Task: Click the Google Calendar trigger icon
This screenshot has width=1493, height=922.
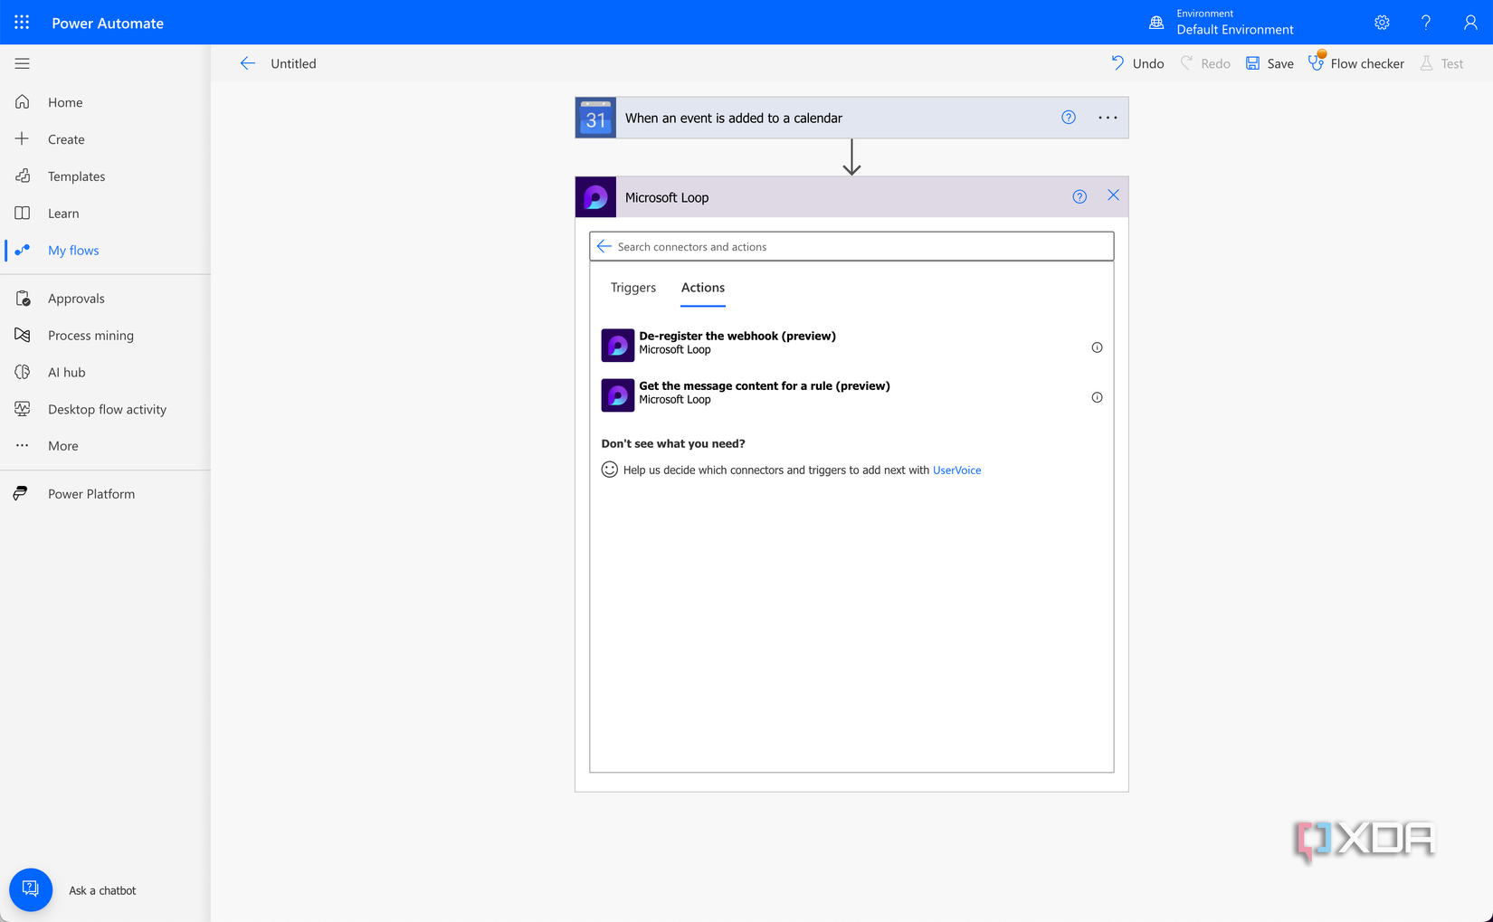Action: click(595, 118)
